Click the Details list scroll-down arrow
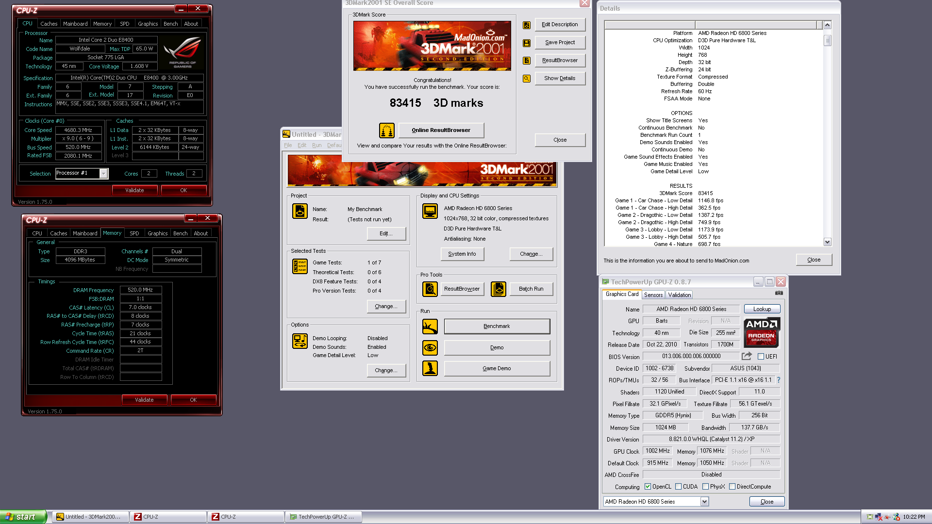This screenshot has width=932, height=524. pyautogui.click(x=828, y=242)
